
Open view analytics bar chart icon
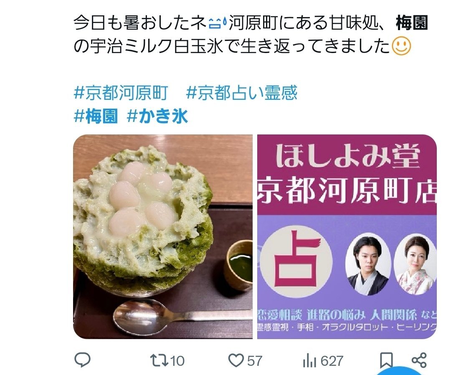click(309, 361)
